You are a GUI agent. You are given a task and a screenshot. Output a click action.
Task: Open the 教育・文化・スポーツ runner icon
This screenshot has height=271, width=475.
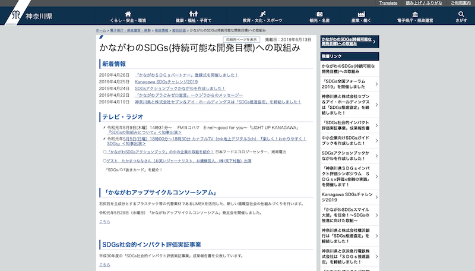tap(262, 14)
